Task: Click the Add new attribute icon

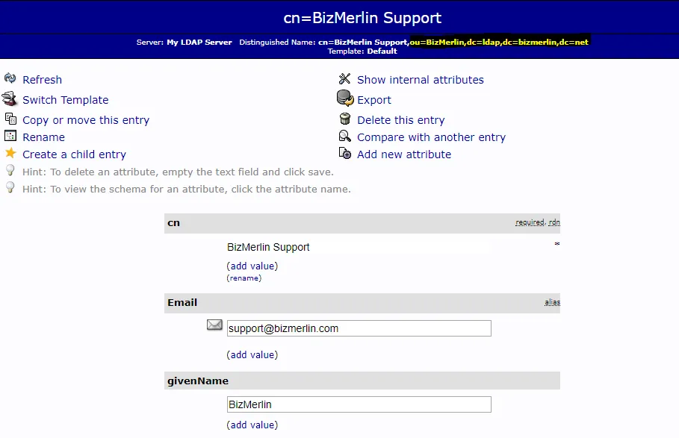Action: tap(344, 153)
